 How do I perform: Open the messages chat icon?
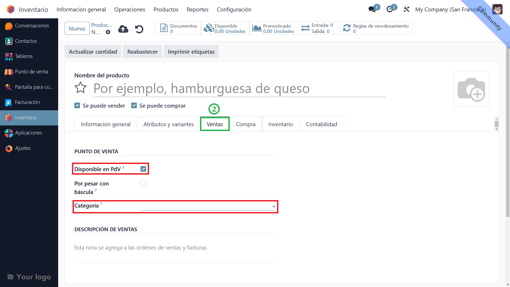372,9
